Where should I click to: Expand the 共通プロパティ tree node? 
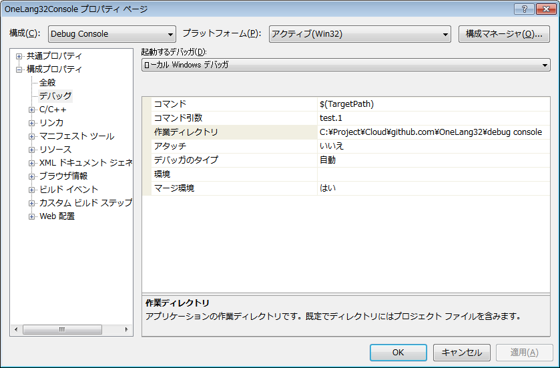click(x=19, y=56)
